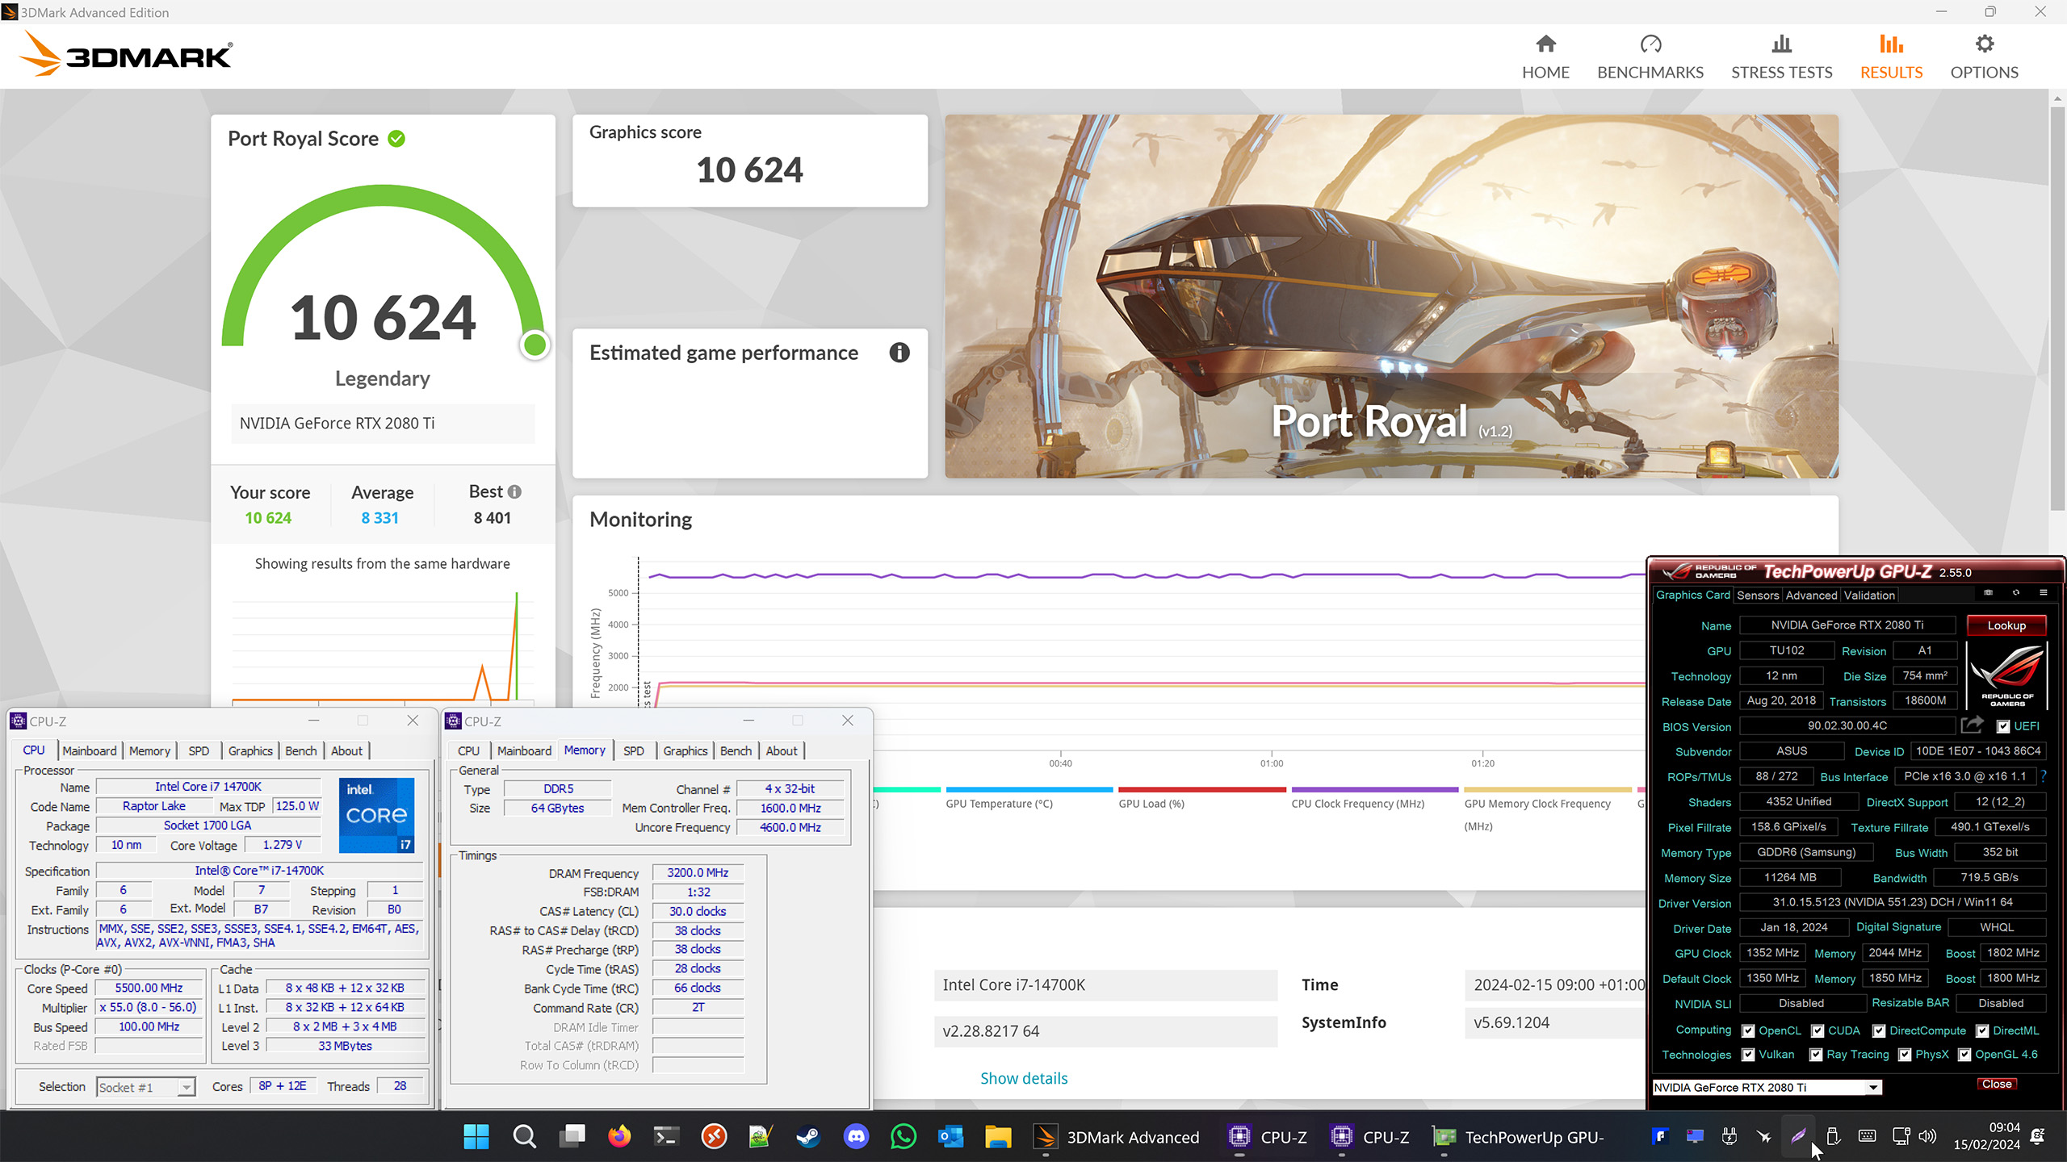This screenshot has height=1162, width=2067.
Task: Click GPU Temperature legend color bar
Action: pyautogui.click(x=1029, y=789)
